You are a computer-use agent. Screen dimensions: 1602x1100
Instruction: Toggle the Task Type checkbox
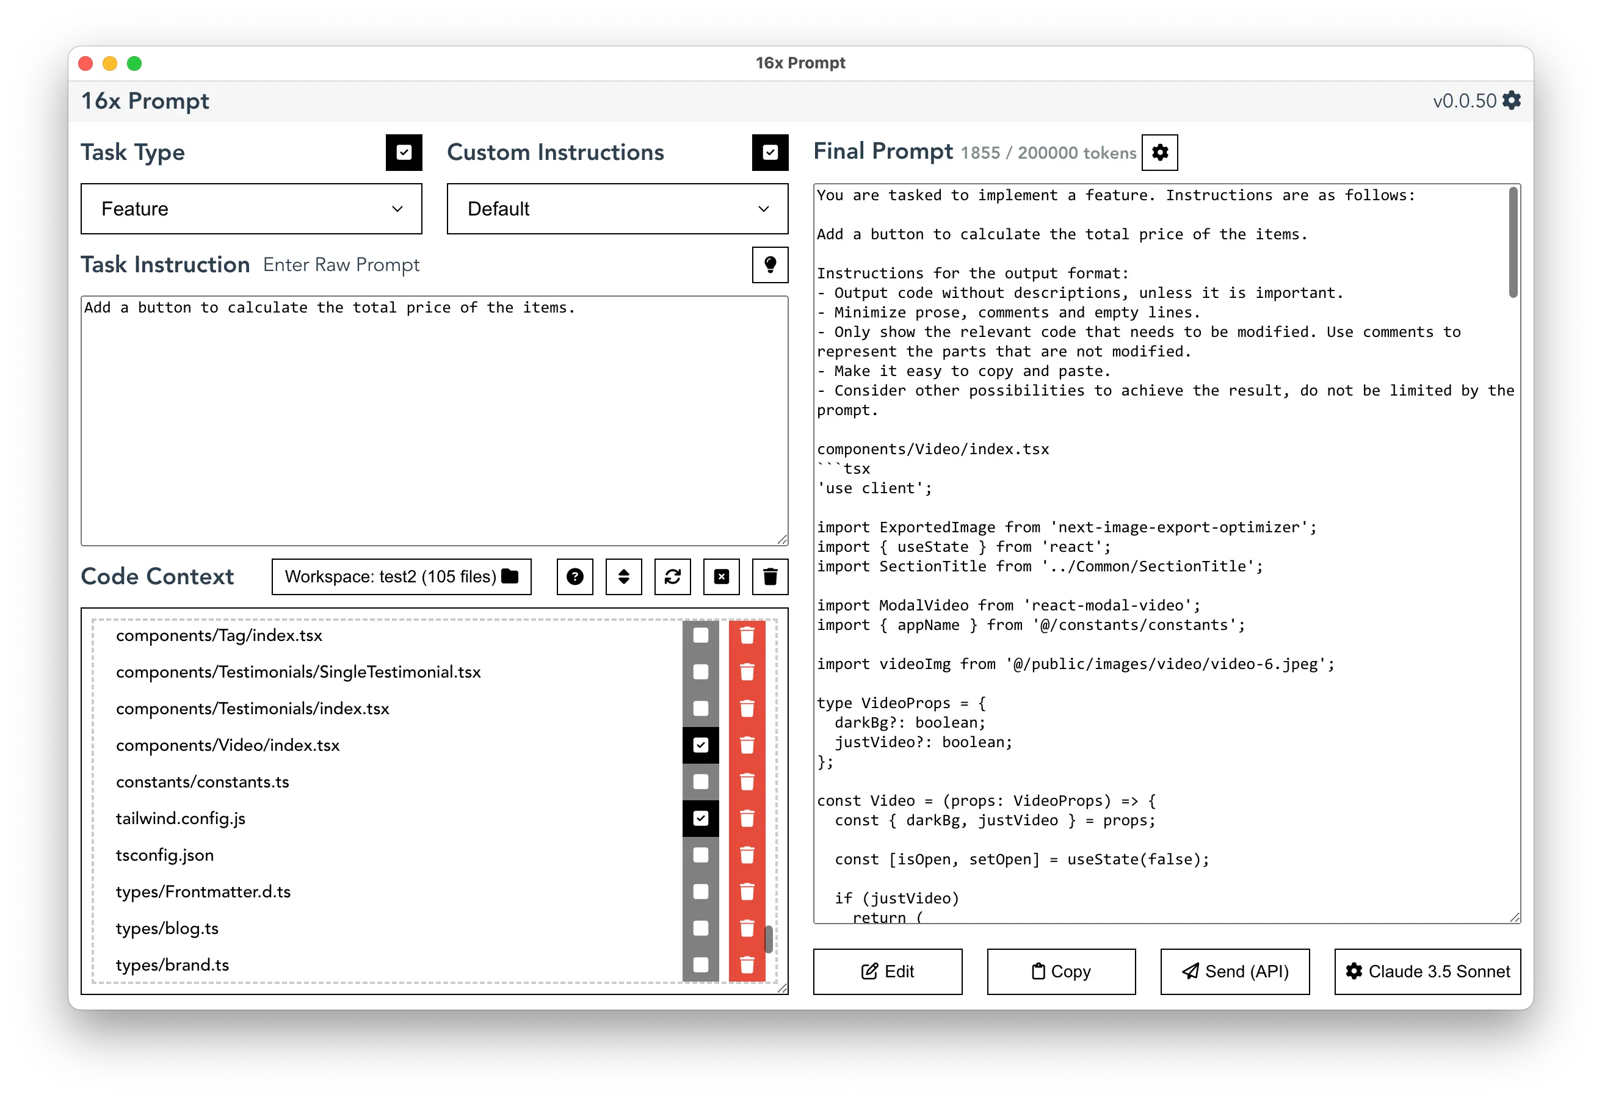click(404, 153)
